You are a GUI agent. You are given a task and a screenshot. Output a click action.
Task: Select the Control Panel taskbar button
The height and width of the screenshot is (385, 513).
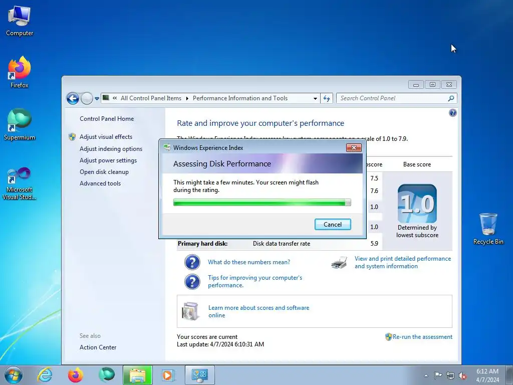(199, 375)
